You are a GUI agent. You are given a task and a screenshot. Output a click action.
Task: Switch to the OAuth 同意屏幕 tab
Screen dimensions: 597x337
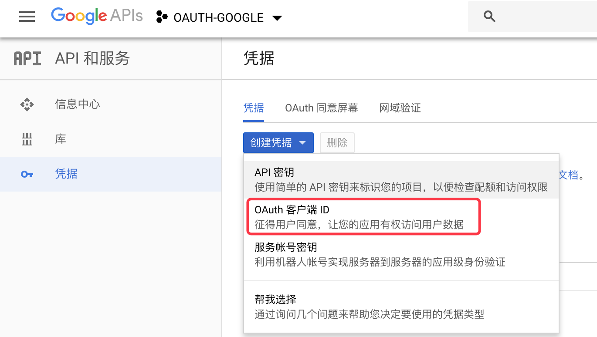click(322, 108)
